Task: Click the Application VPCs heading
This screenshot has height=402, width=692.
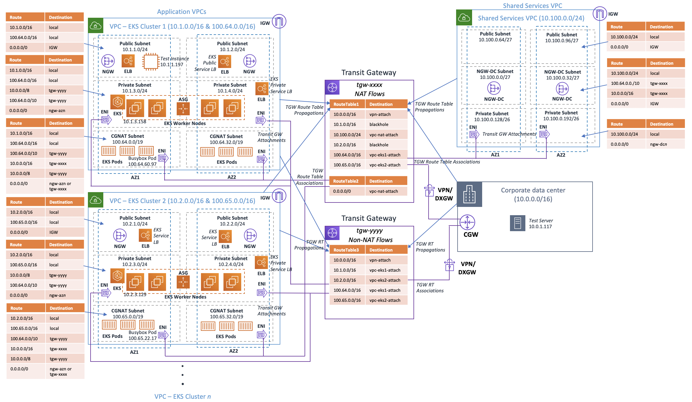Action: point(181,12)
